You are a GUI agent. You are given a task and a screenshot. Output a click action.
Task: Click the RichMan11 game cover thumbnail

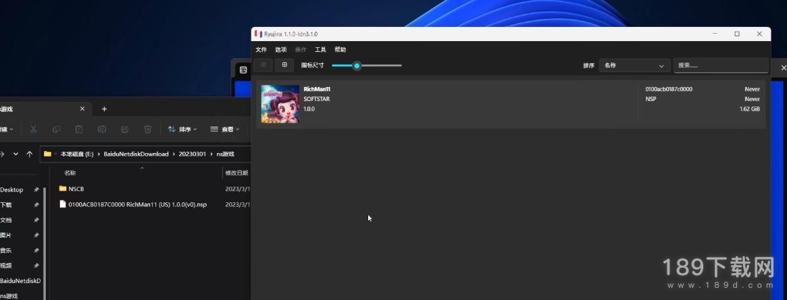pyautogui.click(x=280, y=104)
